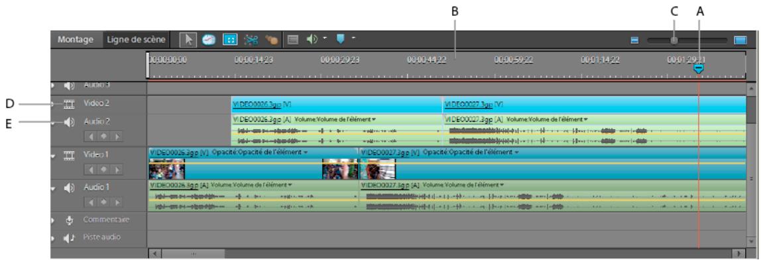Click the Audio 2 speaker icon
This screenshot has height=260, width=761.
click(x=70, y=122)
